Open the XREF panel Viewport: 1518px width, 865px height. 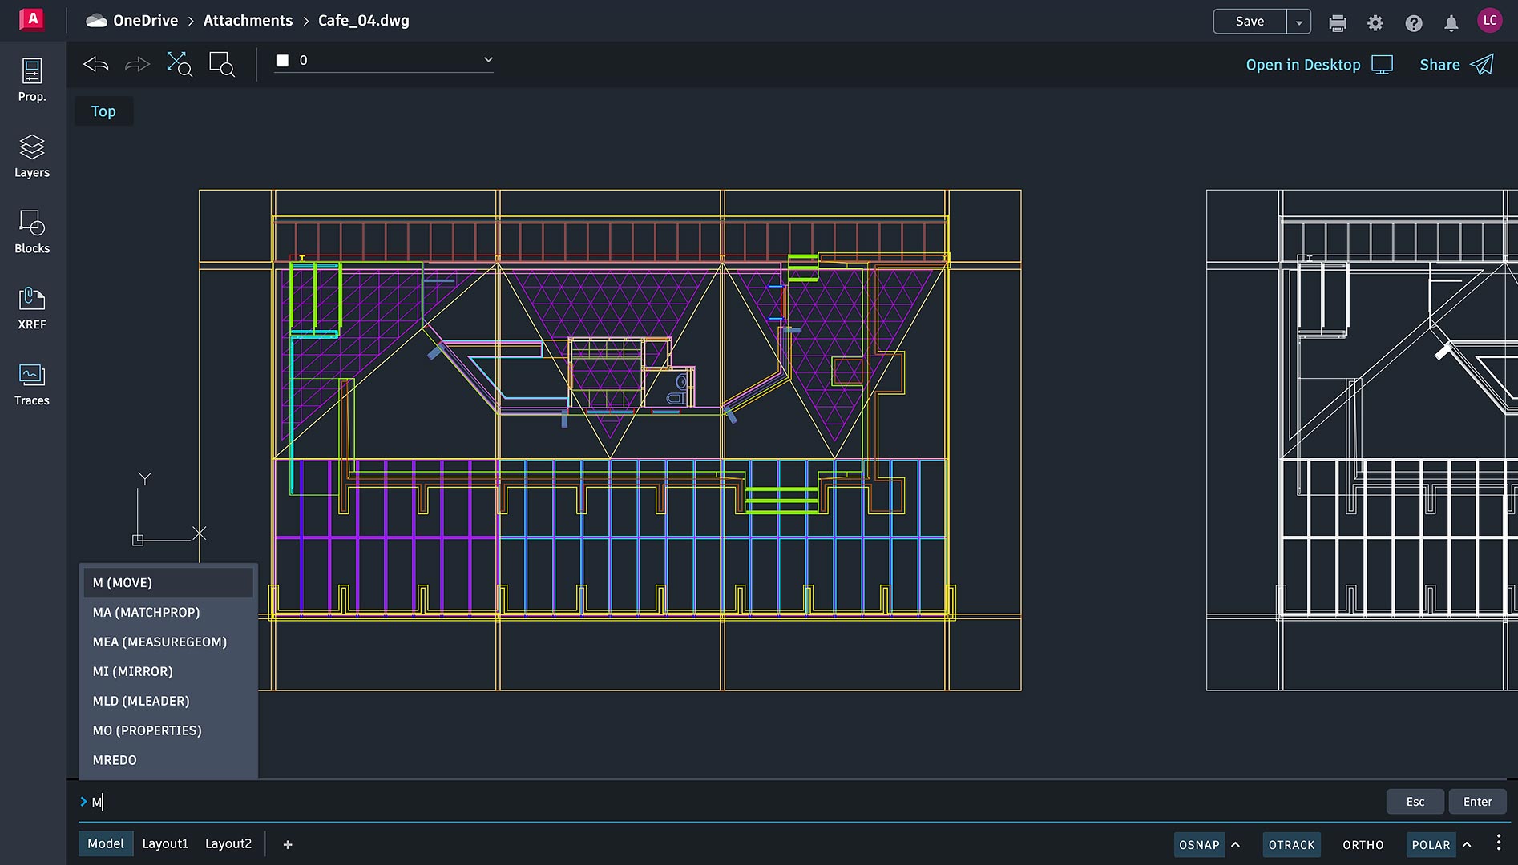[32, 308]
